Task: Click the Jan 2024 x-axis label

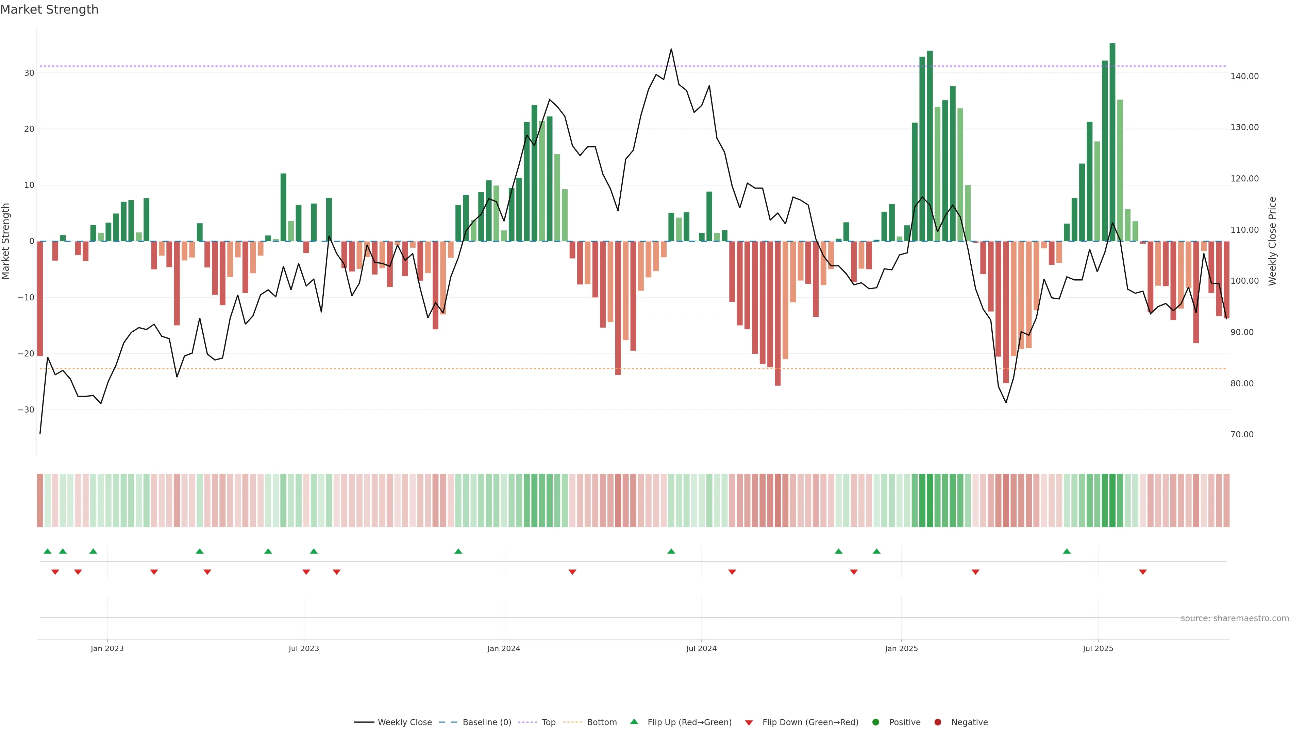Action: [x=503, y=648]
